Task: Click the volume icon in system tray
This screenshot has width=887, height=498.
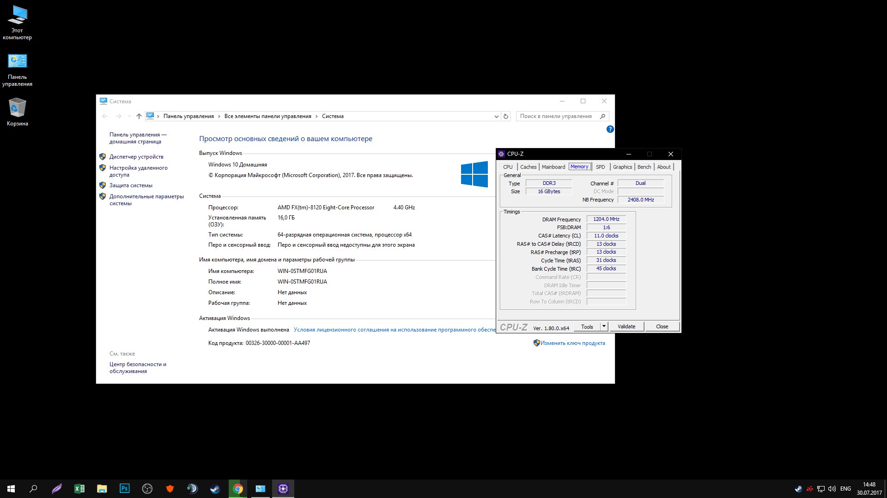Action: 832,489
